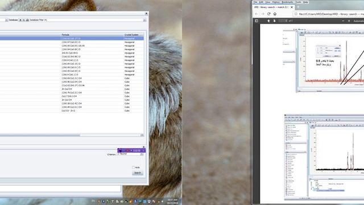Open the taskbar clock and date
This screenshot has width=364, height=205.
pos(172,201)
